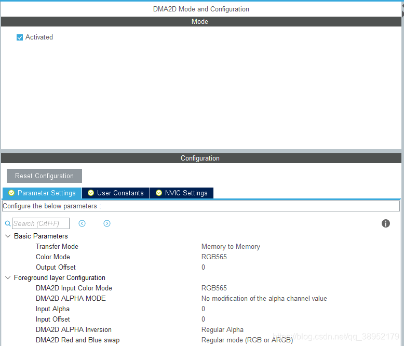404x346 pixels.
Task: Click the Configuration section header
Action: [x=201, y=158]
